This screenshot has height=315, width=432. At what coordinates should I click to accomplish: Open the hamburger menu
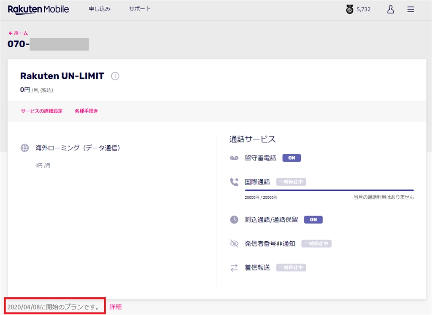point(410,9)
